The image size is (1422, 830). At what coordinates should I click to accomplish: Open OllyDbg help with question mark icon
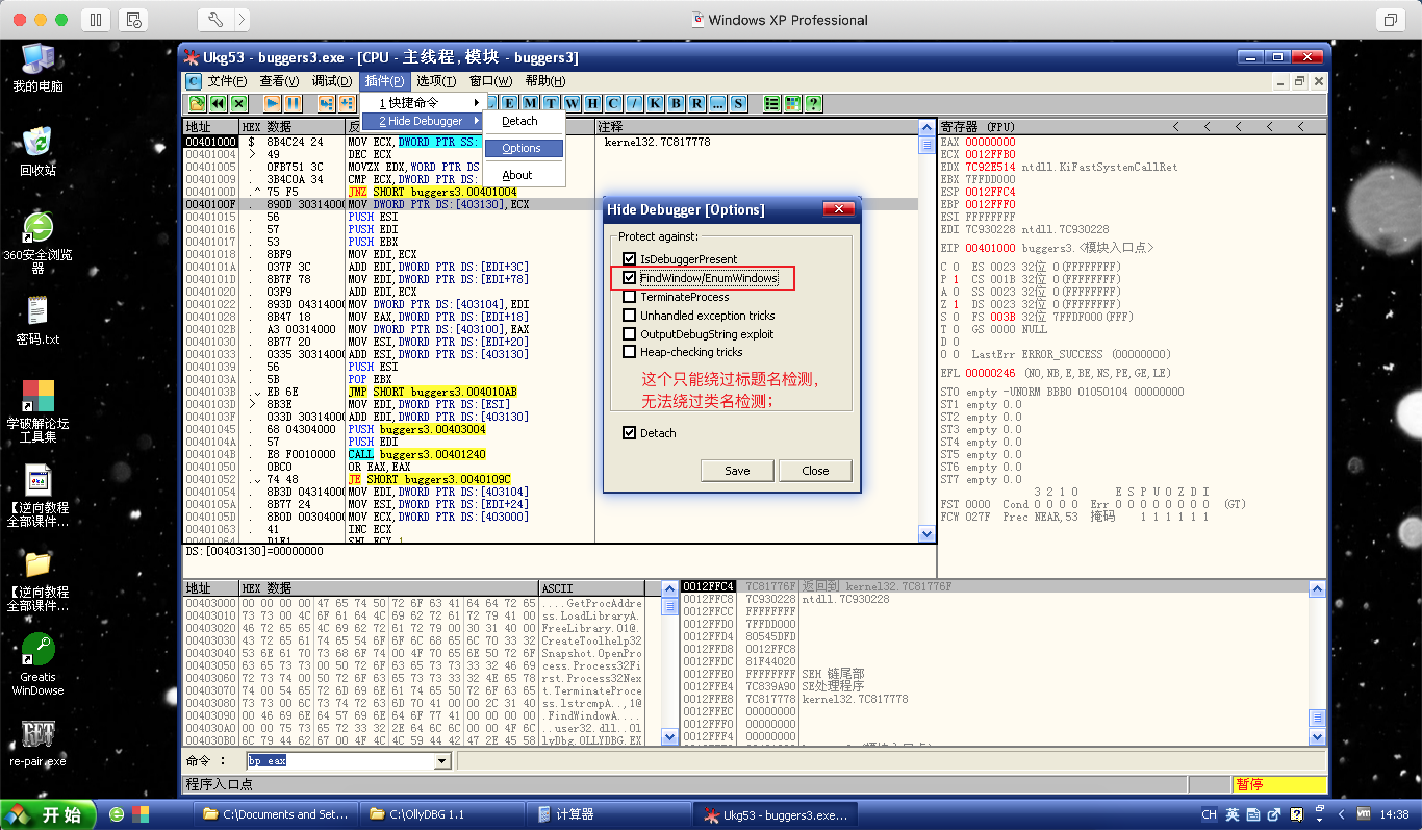click(813, 103)
